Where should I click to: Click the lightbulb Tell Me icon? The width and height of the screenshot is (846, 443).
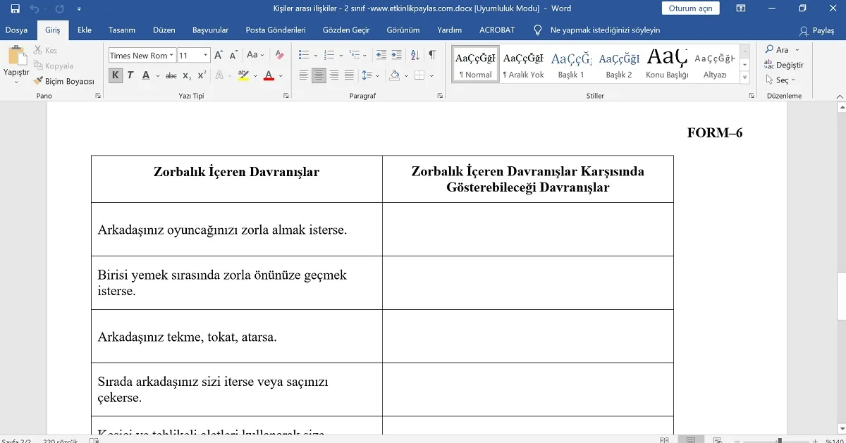coord(538,30)
